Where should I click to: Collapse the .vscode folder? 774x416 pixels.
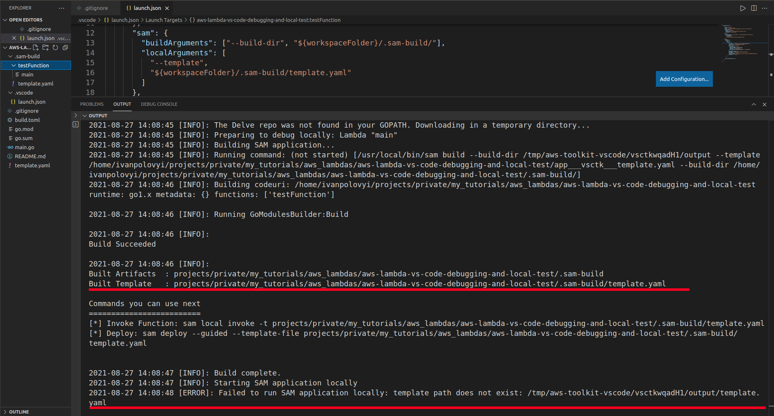10,93
